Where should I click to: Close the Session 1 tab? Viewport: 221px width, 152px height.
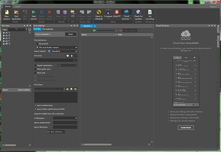point(95,26)
